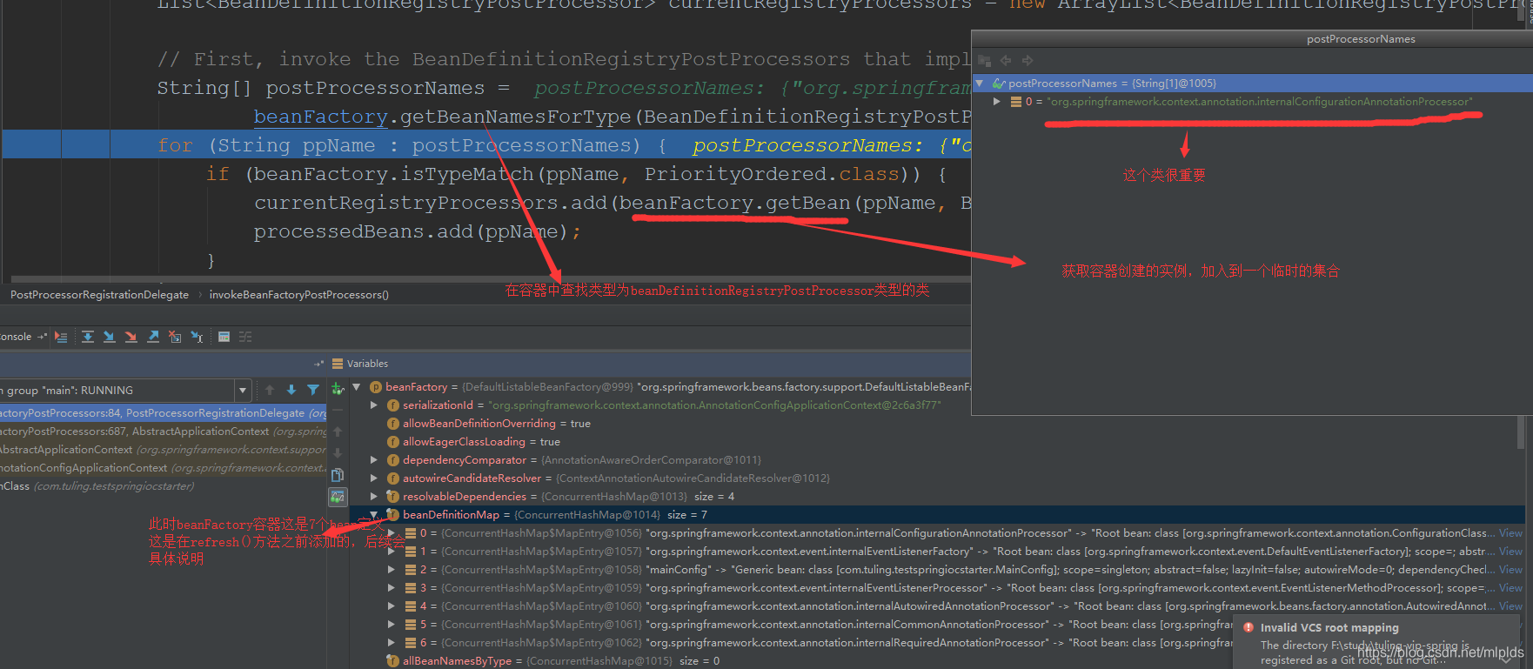
Task: Click the back arrow in the postProcessorNames popup
Action: click(1006, 60)
